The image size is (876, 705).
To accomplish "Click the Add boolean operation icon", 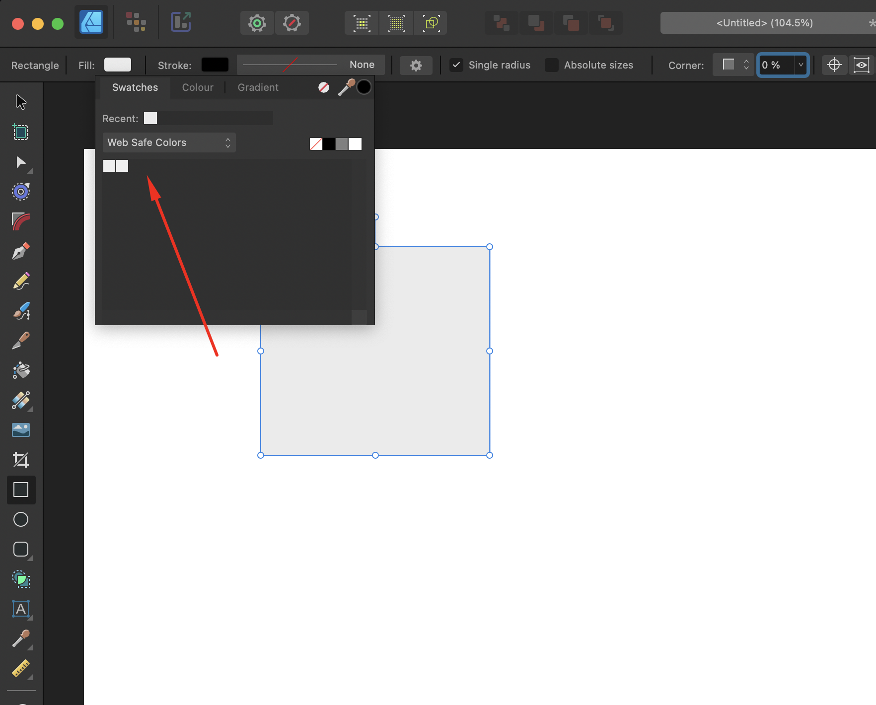I will pyautogui.click(x=501, y=23).
